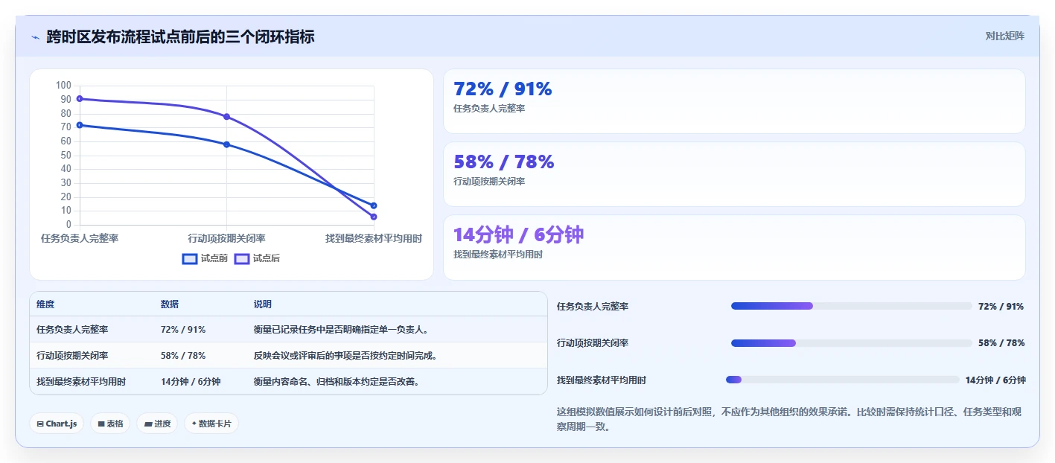Open the 14分钟 / 6分钟 data card

click(734, 247)
